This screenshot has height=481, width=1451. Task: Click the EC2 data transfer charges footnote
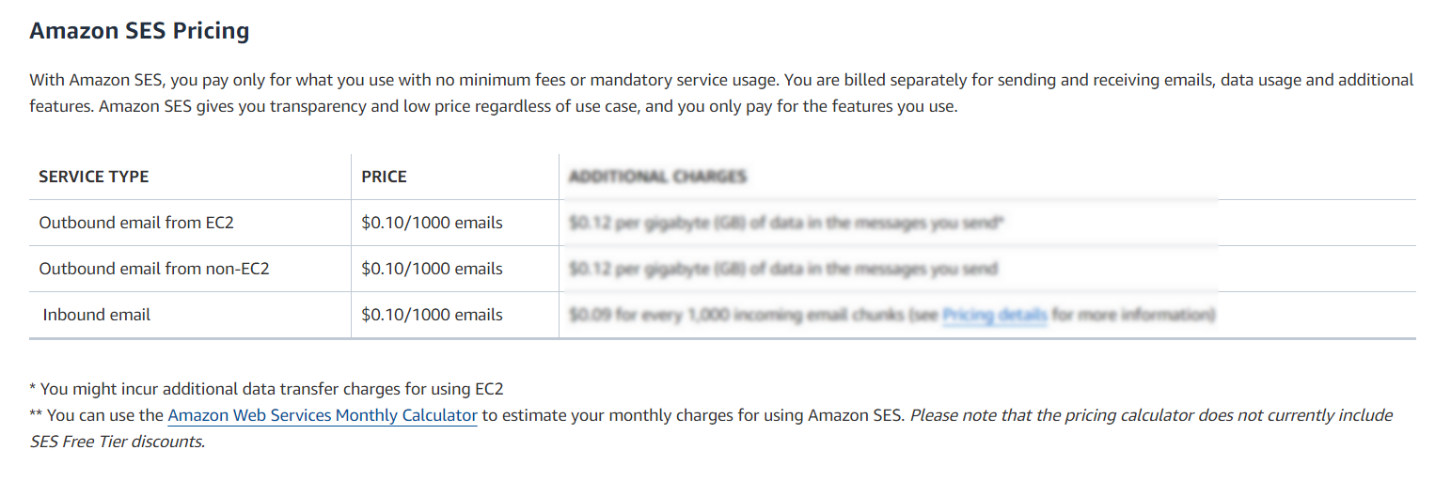pos(273,389)
